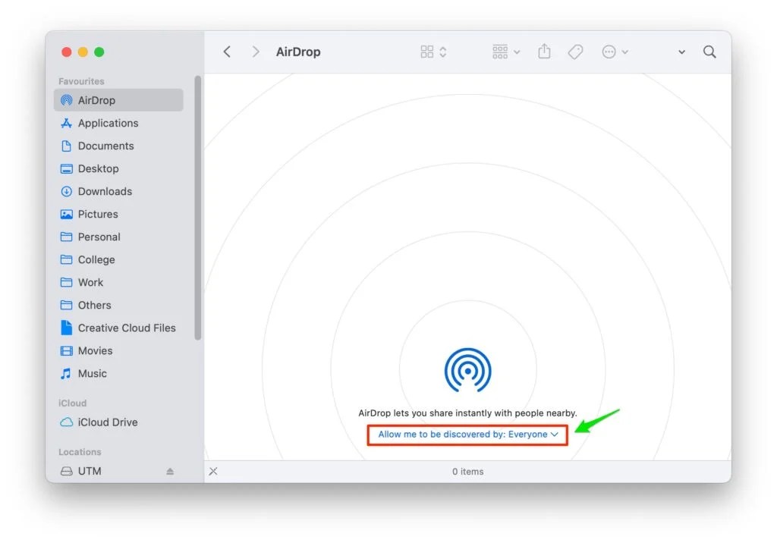
Task: Click the Search icon in the toolbar
Action: 709,52
